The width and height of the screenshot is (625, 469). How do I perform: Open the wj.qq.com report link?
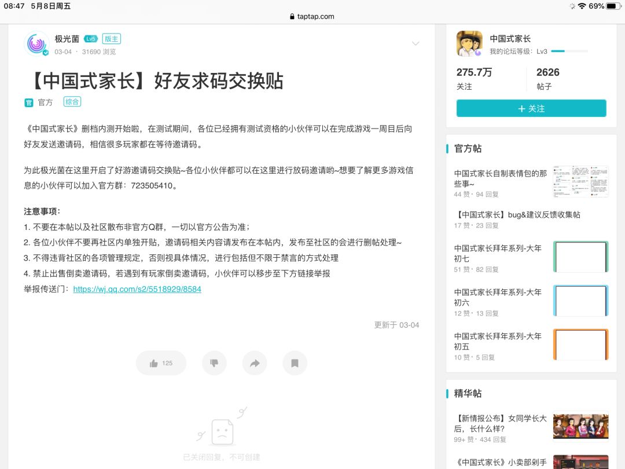[x=137, y=289]
